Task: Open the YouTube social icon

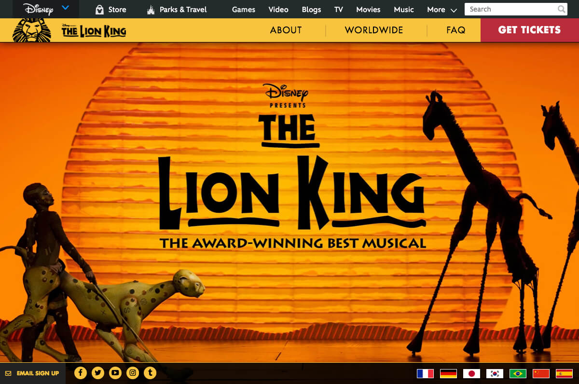Action: (115, 372)
